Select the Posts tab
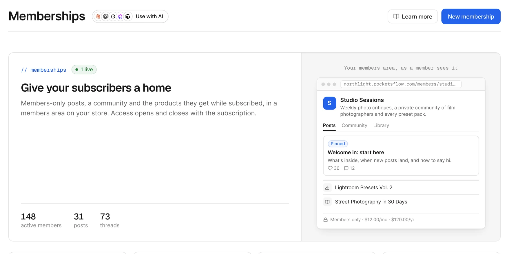Image resolution: width=509 pixels, height=254 pixels. 329,125
